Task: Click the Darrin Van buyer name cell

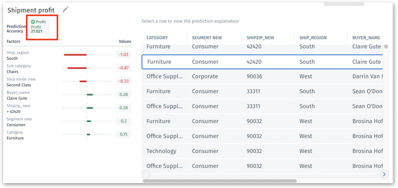Action: pyautogui.click(x=367, y=76)
